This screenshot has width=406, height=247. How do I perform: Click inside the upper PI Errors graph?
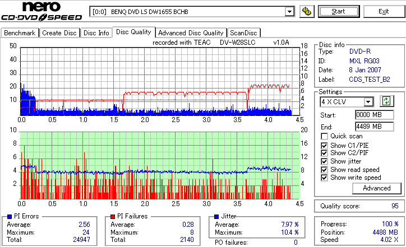[160, 81]
